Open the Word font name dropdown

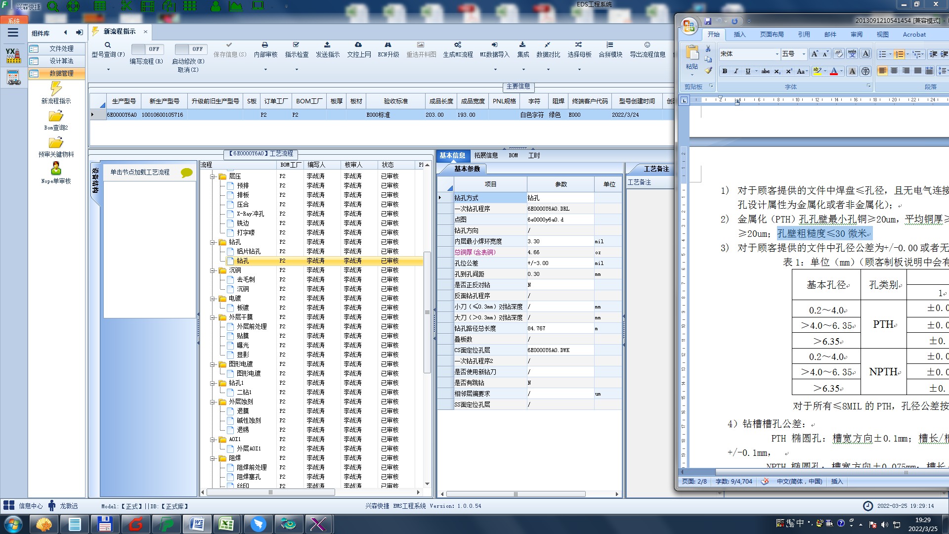[x=777, y=54]
